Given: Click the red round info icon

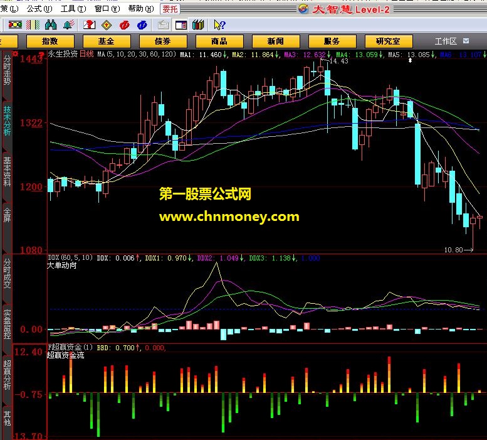Looking at the screenshot, I should (125, 25).
